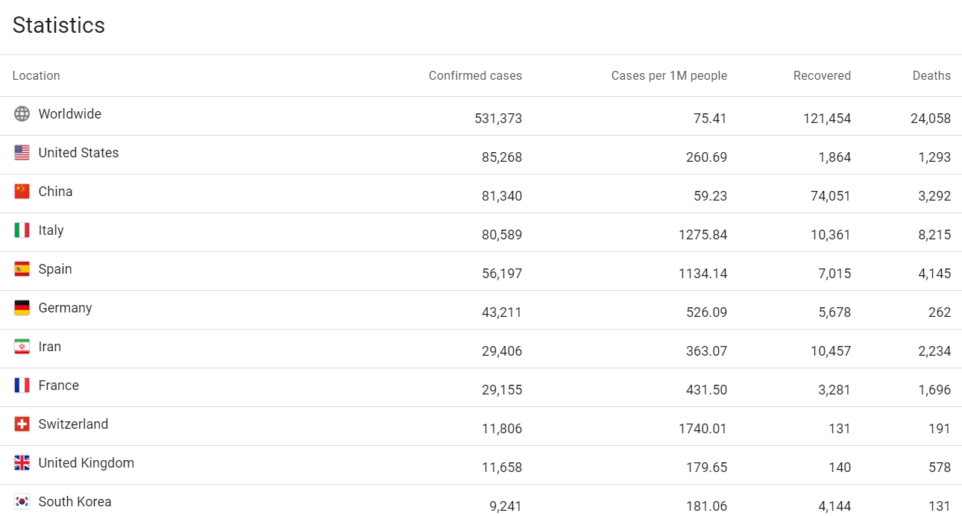Screen dimensions: 962x516
Task: Click the United Kingdom flag icon
Action: [x=22, y=463]
